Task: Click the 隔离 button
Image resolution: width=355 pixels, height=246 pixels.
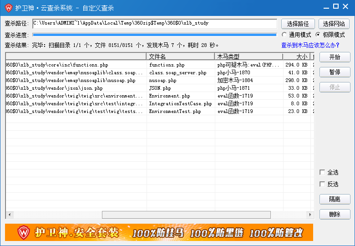Action: point(335,200)
